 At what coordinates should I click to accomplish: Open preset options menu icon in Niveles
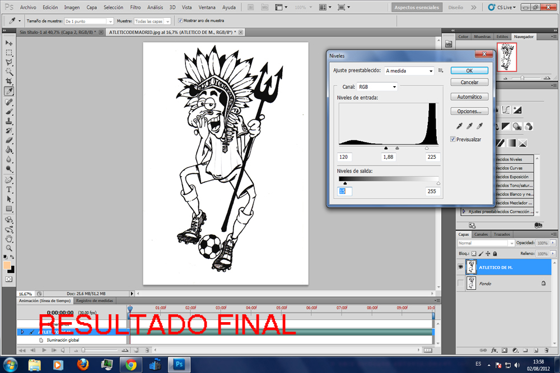(441, 70)
